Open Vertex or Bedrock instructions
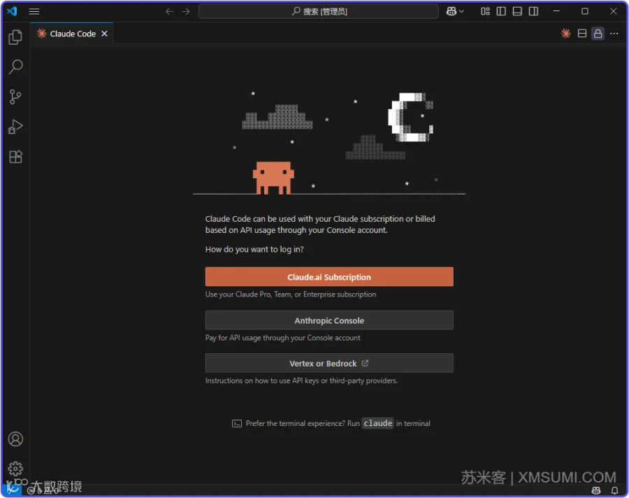 point(329,364)
